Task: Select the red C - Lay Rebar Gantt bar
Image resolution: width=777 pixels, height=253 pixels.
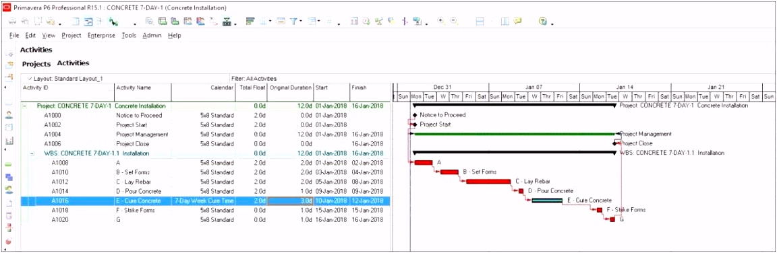Action: [x=488, y=182]
